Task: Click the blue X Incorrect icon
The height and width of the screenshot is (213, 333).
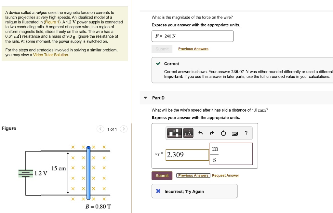Action: (x=158, y=191)
